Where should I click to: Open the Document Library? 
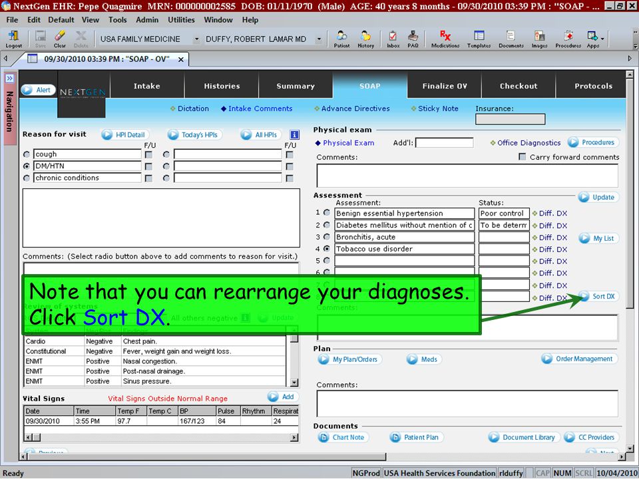[x=524, y=438]
